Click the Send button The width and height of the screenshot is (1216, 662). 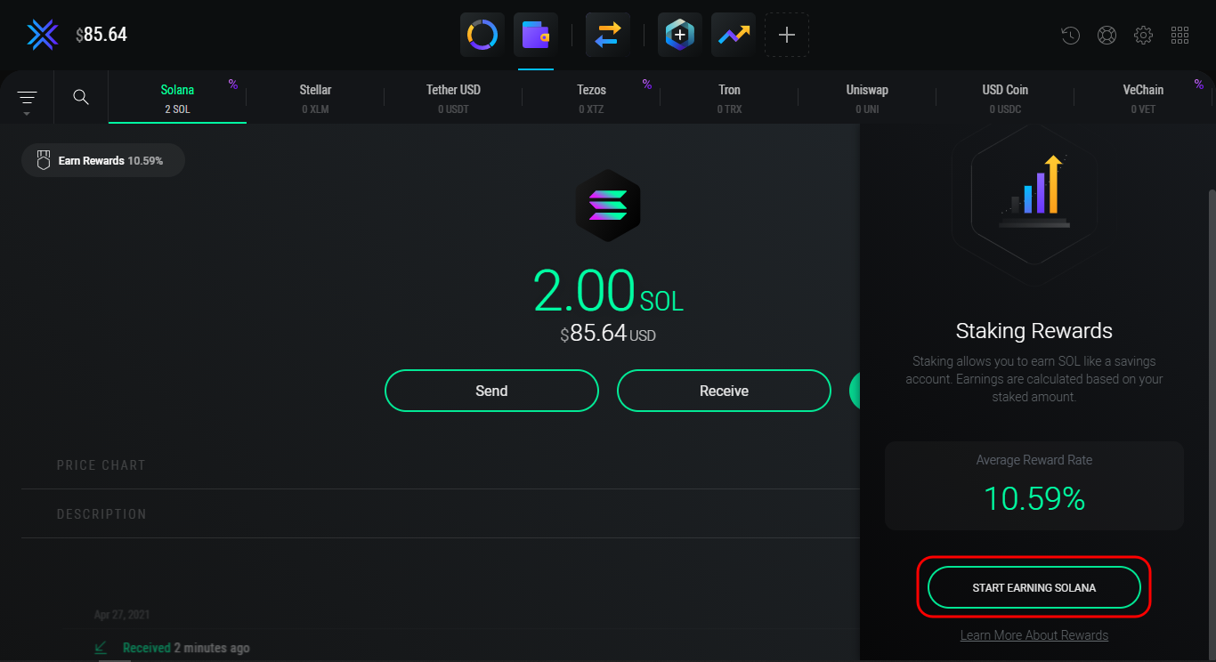(x=491, y=391)
